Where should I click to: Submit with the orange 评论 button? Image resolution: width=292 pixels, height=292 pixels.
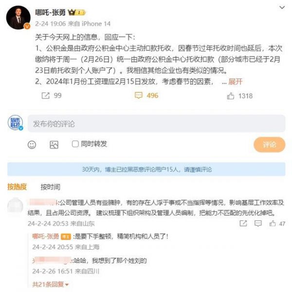269,145
